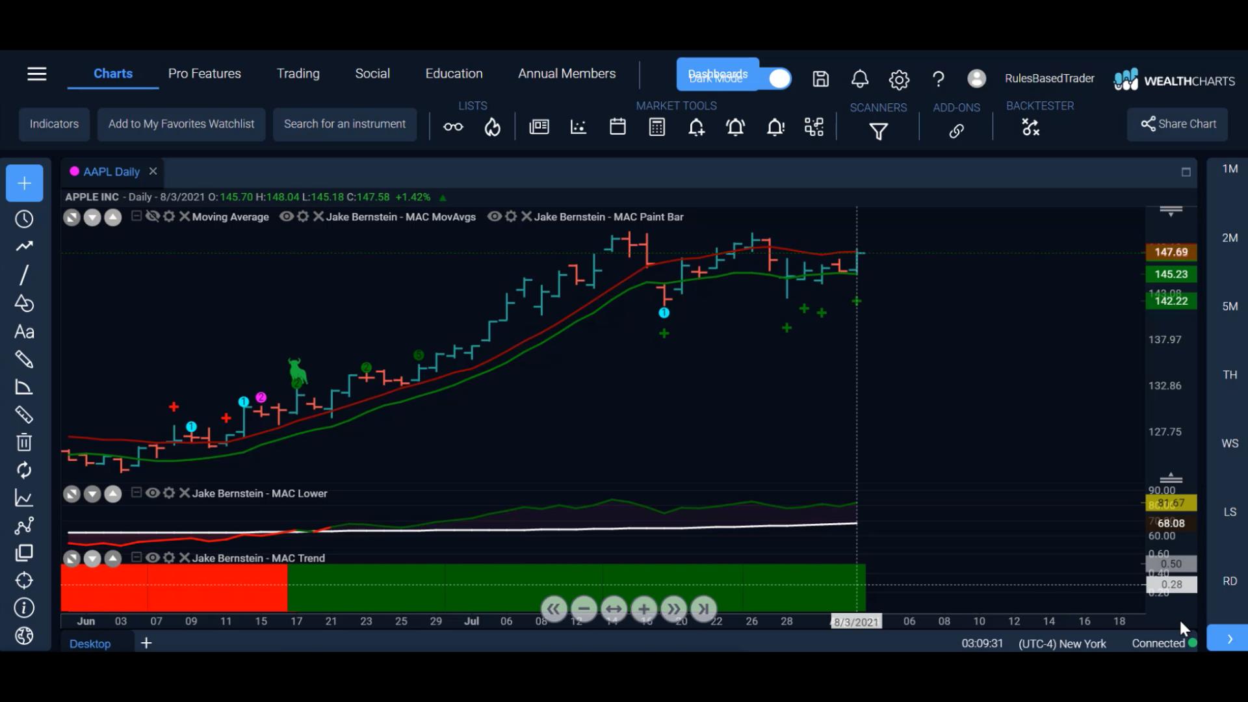Click the Indicators button
Image resolution: width=1248 pixels, height=702 pixels.
click(x=54, y=124)
